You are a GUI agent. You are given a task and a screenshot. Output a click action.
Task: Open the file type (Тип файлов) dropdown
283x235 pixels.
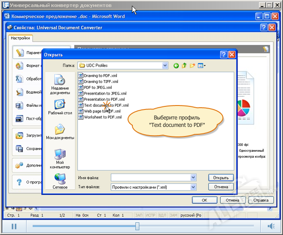click(x=193, y=187)
